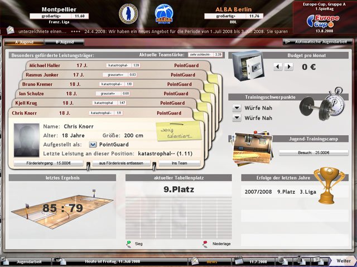Click 'aus Förderkreis entlassen' button
This screenshot has height=267, width=357.
click(121, 163)
